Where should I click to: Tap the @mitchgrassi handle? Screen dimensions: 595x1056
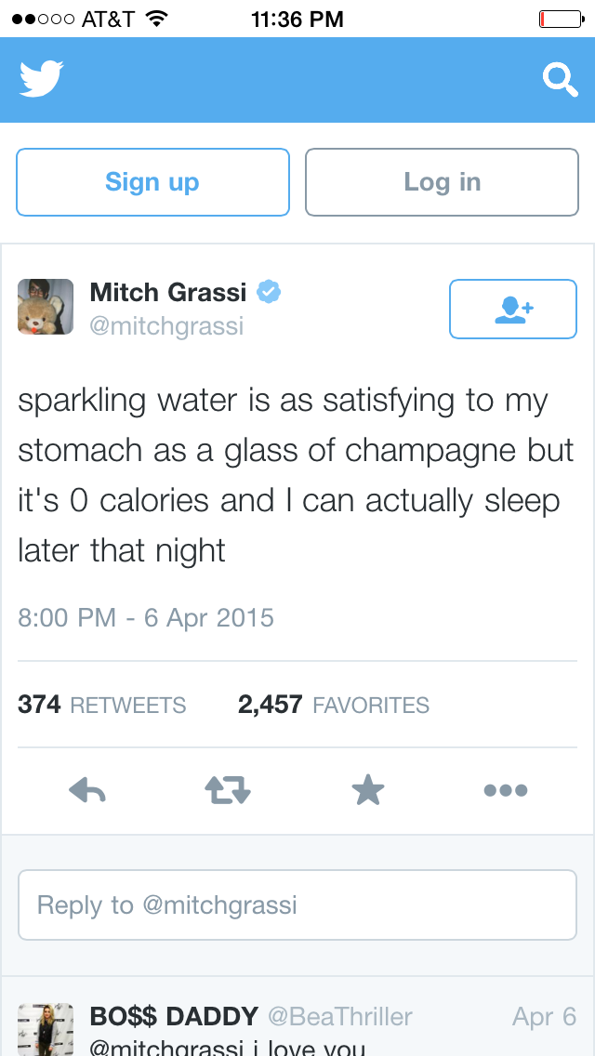point(166,326)
